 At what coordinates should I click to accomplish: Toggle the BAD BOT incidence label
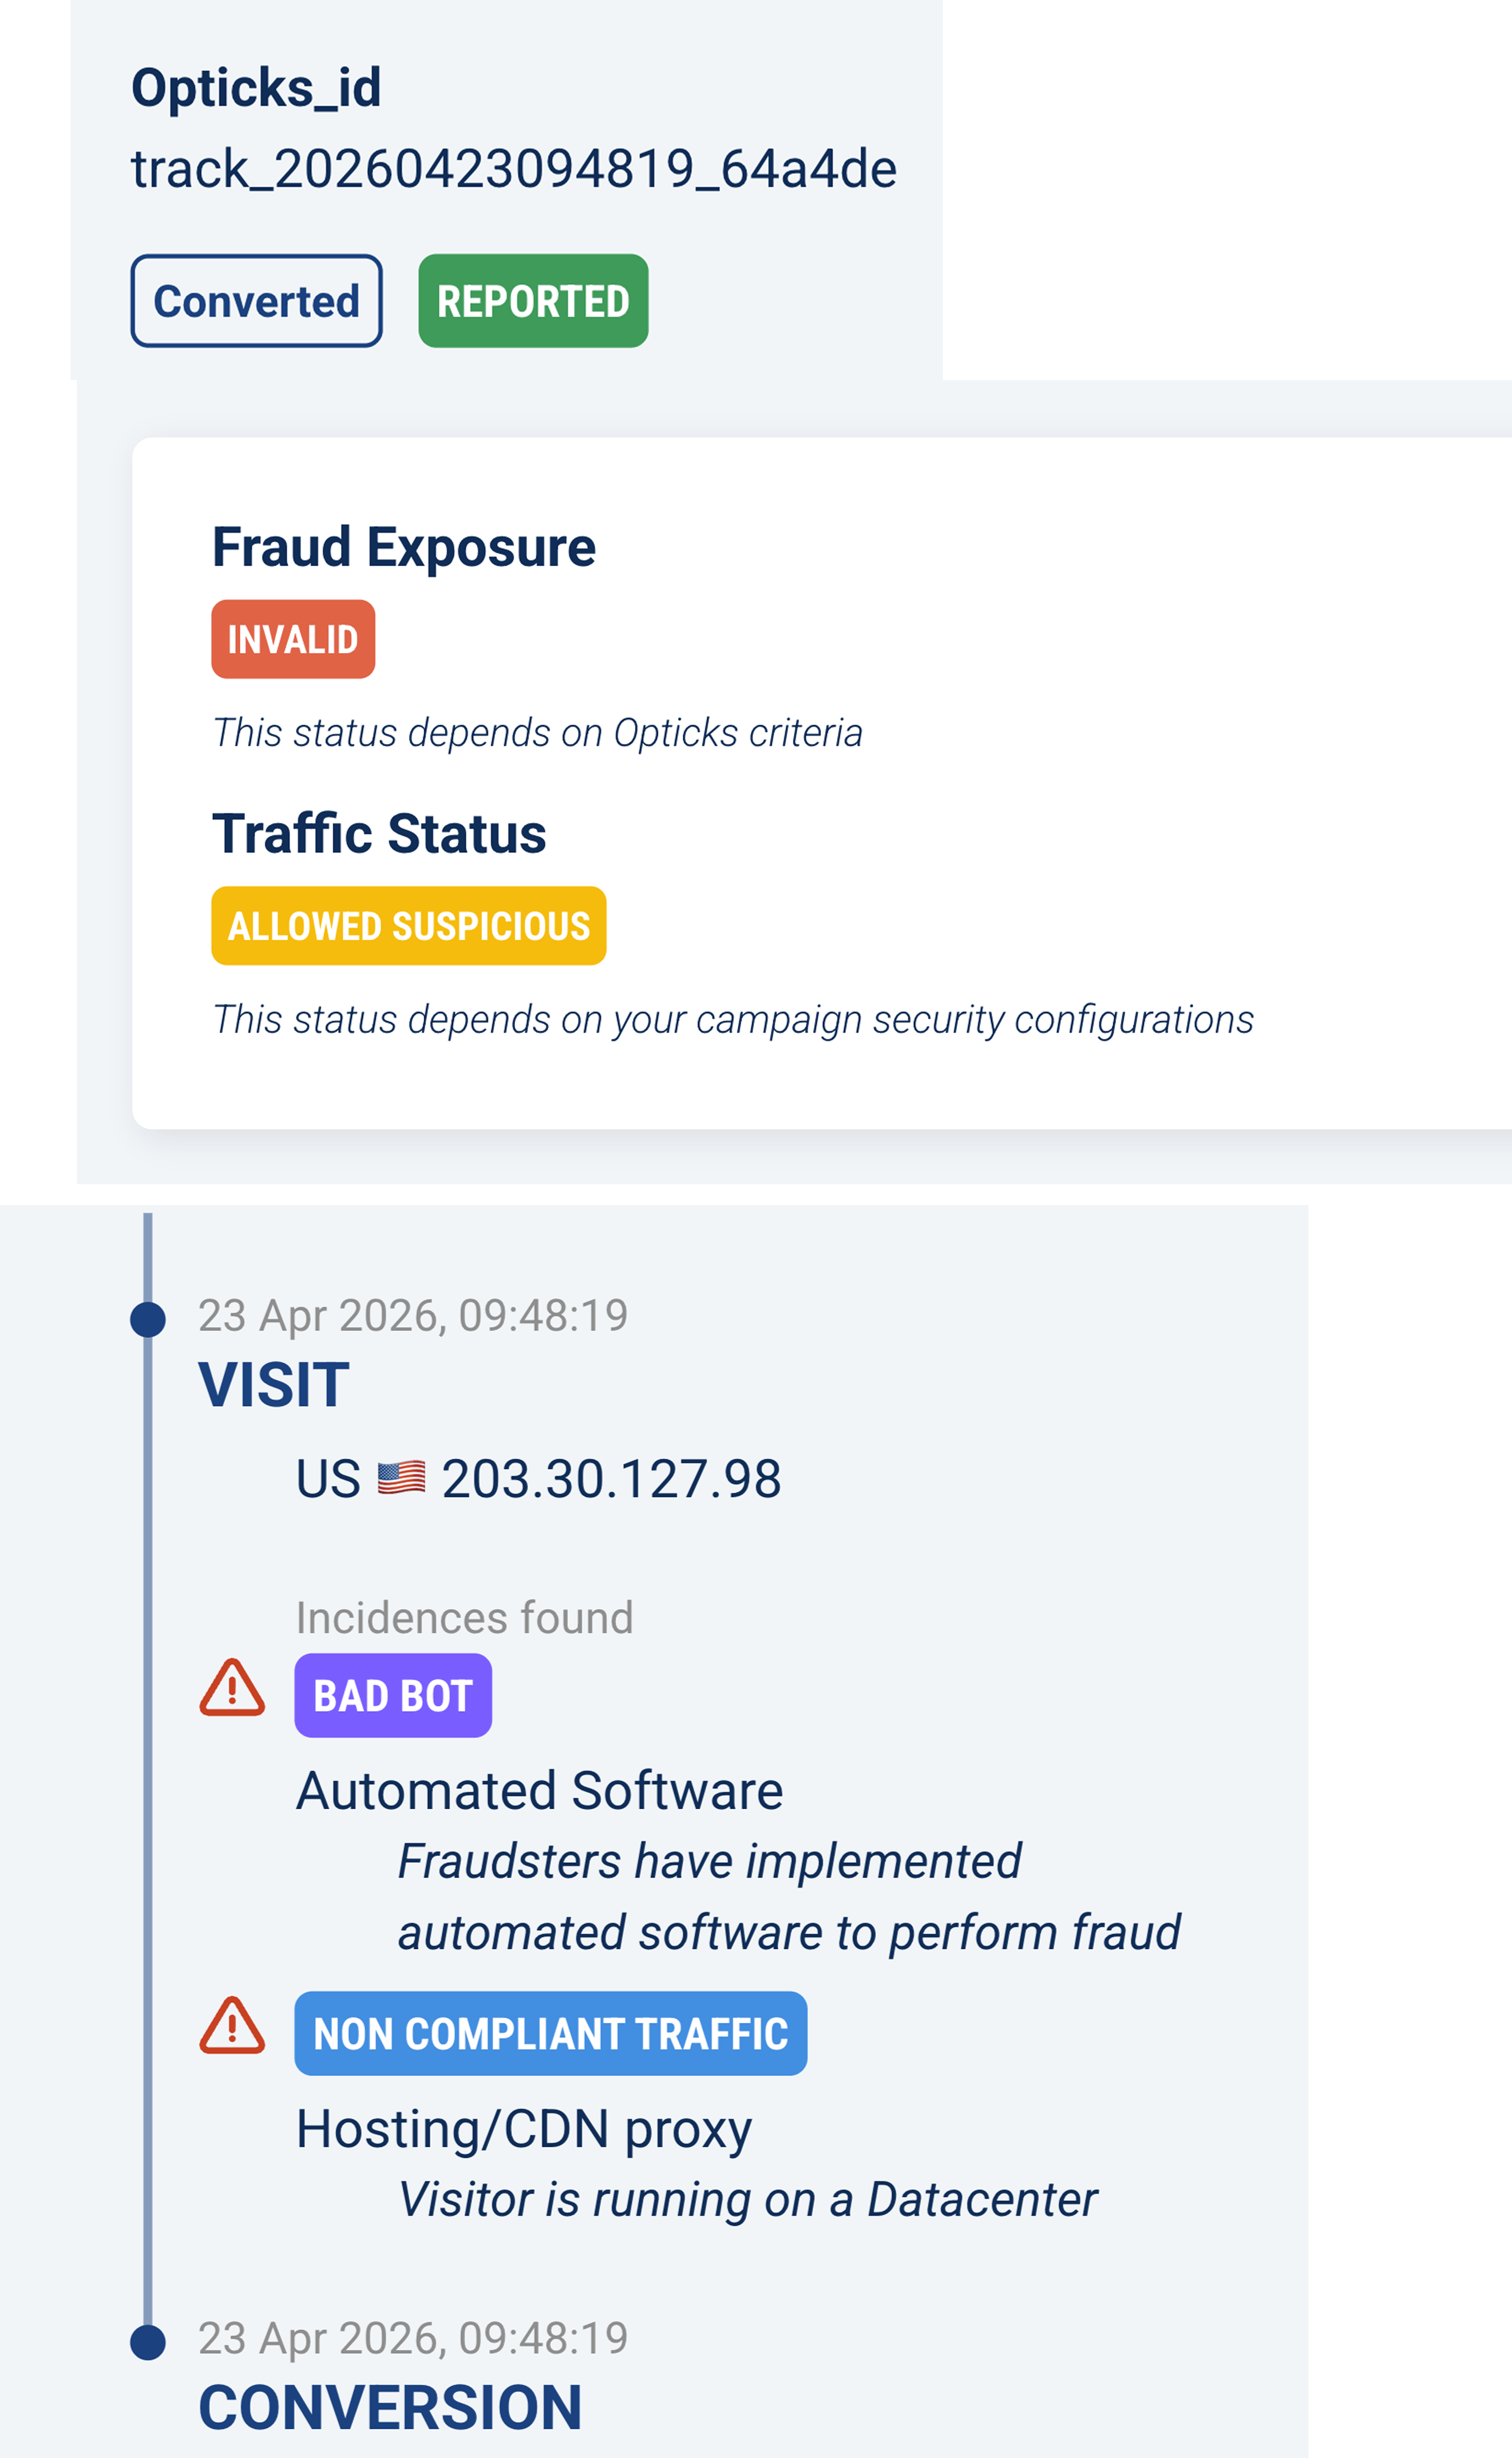[393, 1694]
